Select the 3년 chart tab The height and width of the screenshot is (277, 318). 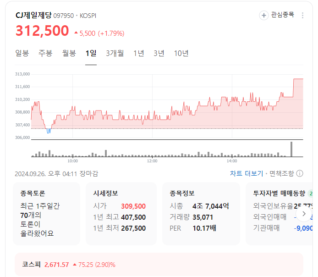click(159, 53)
